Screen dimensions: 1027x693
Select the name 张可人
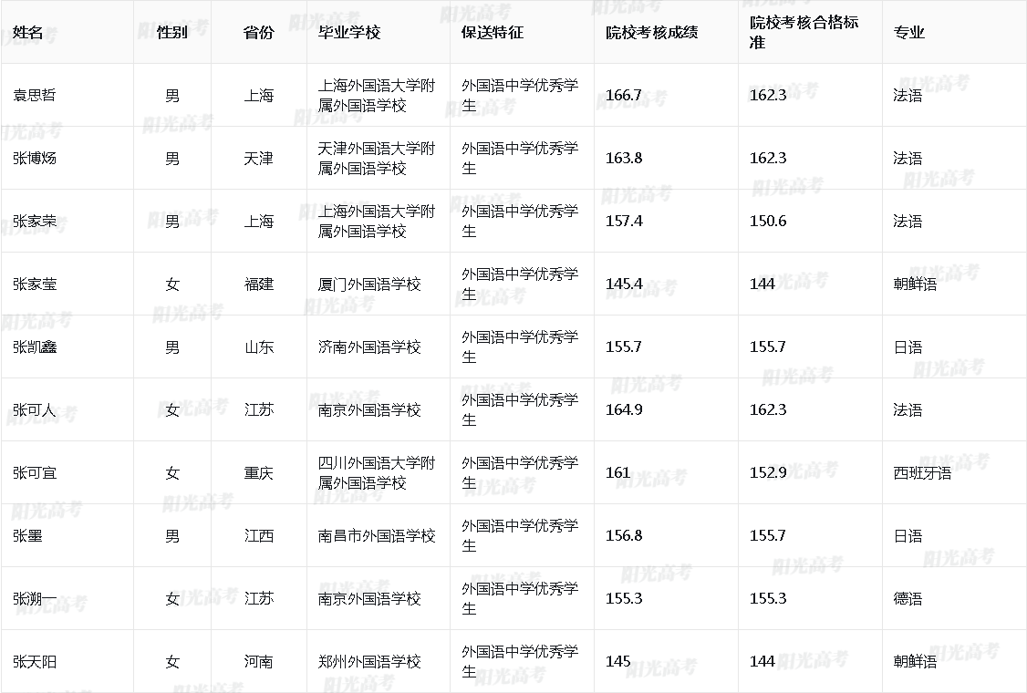[34, 409]
